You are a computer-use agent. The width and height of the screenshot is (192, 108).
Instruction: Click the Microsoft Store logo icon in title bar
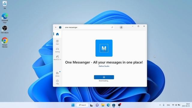[60, 27]
